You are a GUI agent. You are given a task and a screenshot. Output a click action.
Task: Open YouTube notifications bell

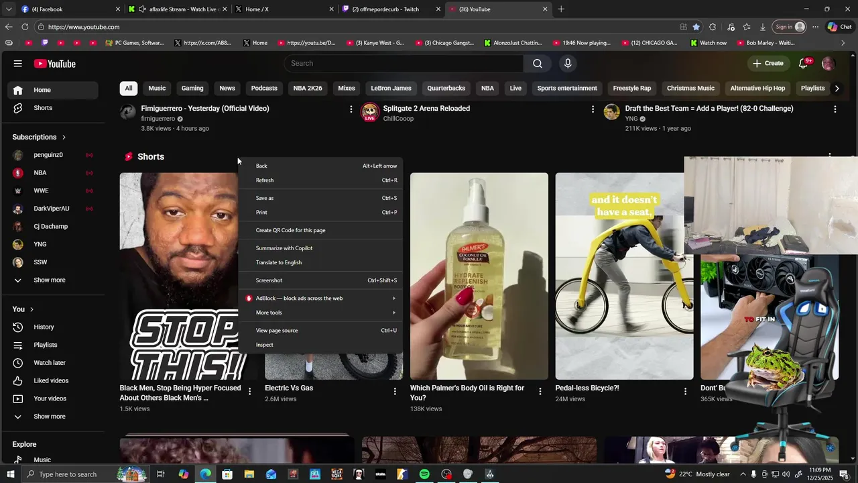(x=803, y=63)
